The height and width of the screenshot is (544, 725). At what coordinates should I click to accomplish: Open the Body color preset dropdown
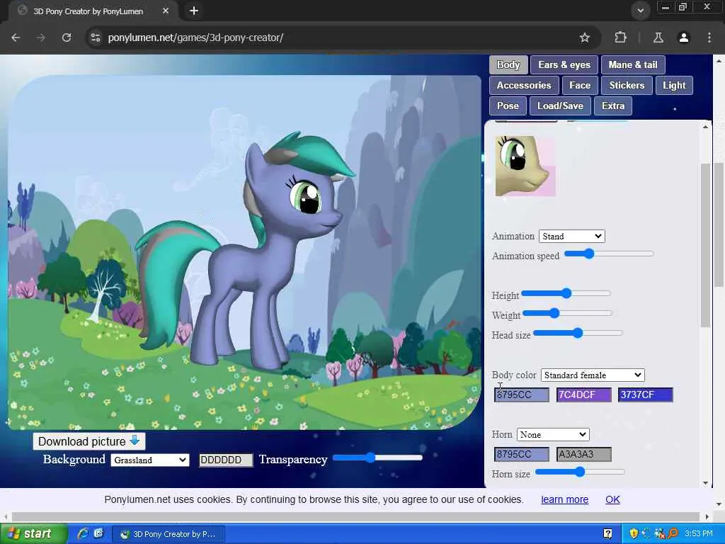[x=593, y=375]
